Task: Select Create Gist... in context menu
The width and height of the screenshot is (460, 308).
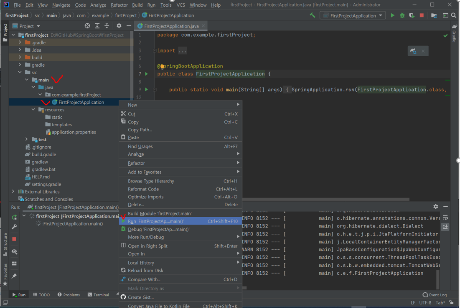Action: point(180,297)
